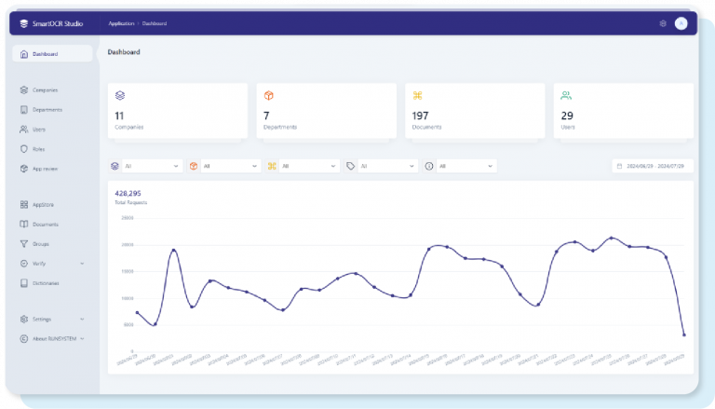Click the AppStore grid icon in the sidebar
The image size is (715, 409).
pos(24,205)
